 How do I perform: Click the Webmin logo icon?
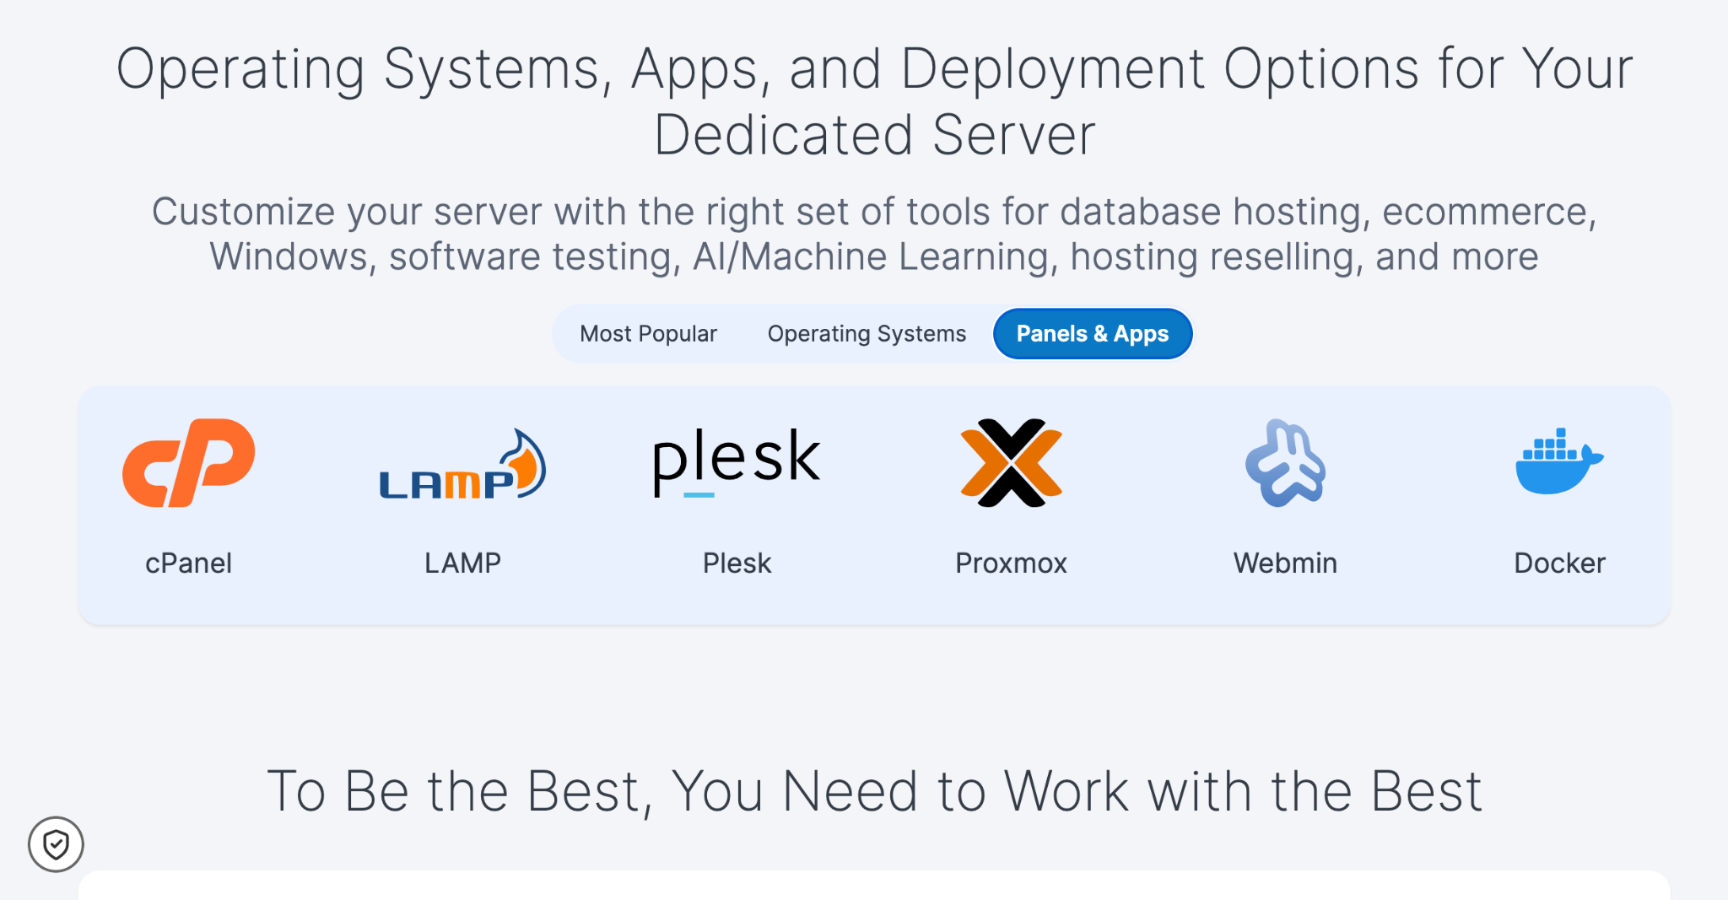point(1285,462)
